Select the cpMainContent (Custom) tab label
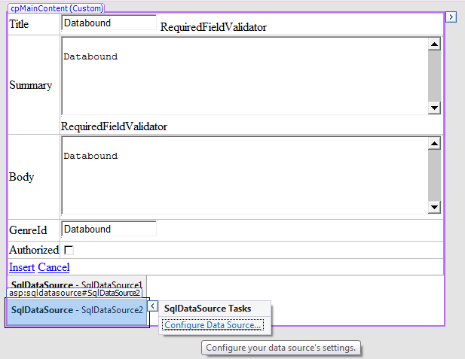Viewport: 465px width, 359px height. (57, 8)
